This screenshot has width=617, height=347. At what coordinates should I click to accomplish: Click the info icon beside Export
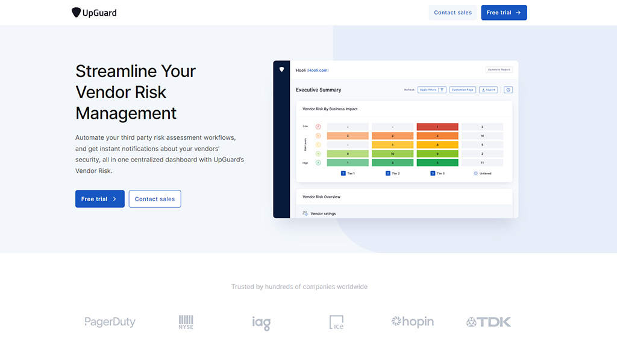click(x=508, y=90)
